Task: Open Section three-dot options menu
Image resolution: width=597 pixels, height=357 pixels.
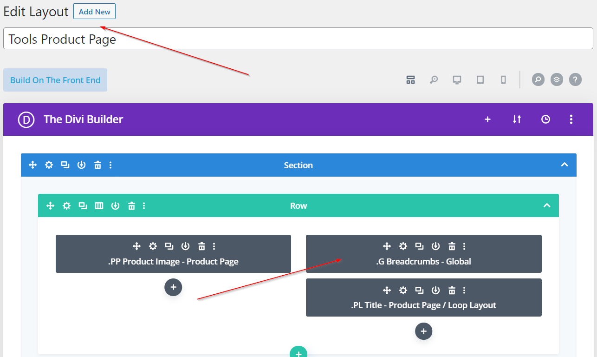Action: tap(110, 165)
